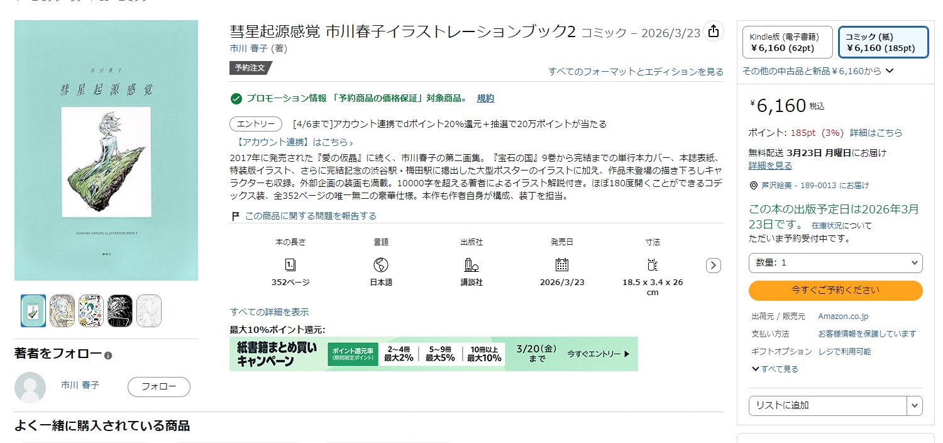Click the publisher building icon
This screenshot has height=443, width=943.
(x=472, y=264)
